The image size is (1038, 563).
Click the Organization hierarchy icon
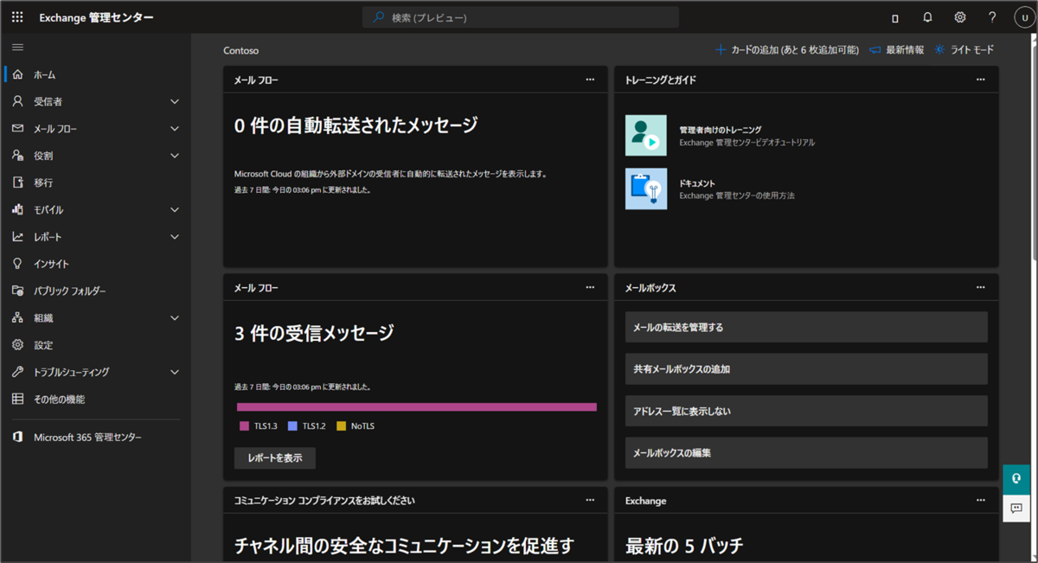(17, 317)
